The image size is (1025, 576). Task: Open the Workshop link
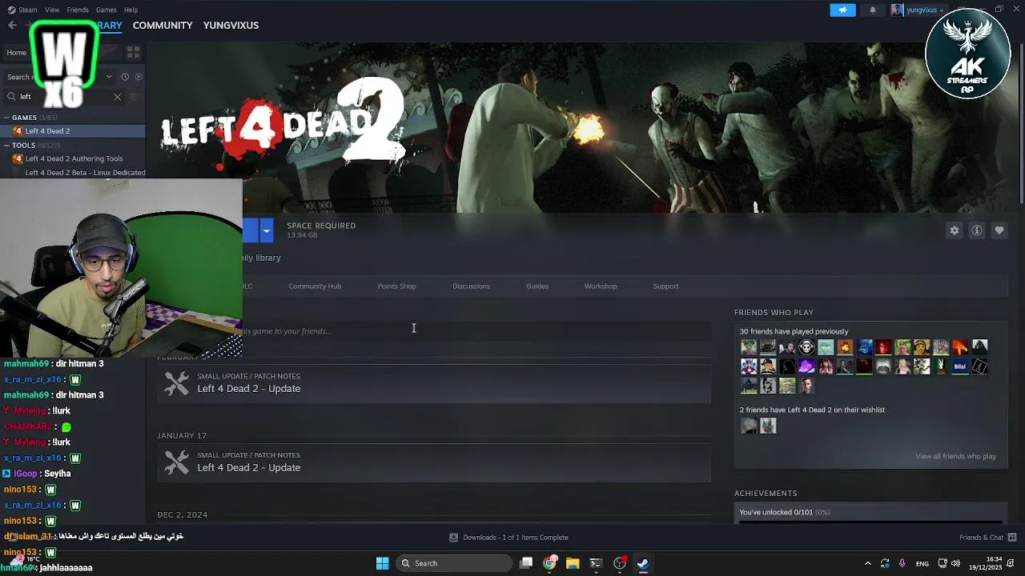[601, 286]
